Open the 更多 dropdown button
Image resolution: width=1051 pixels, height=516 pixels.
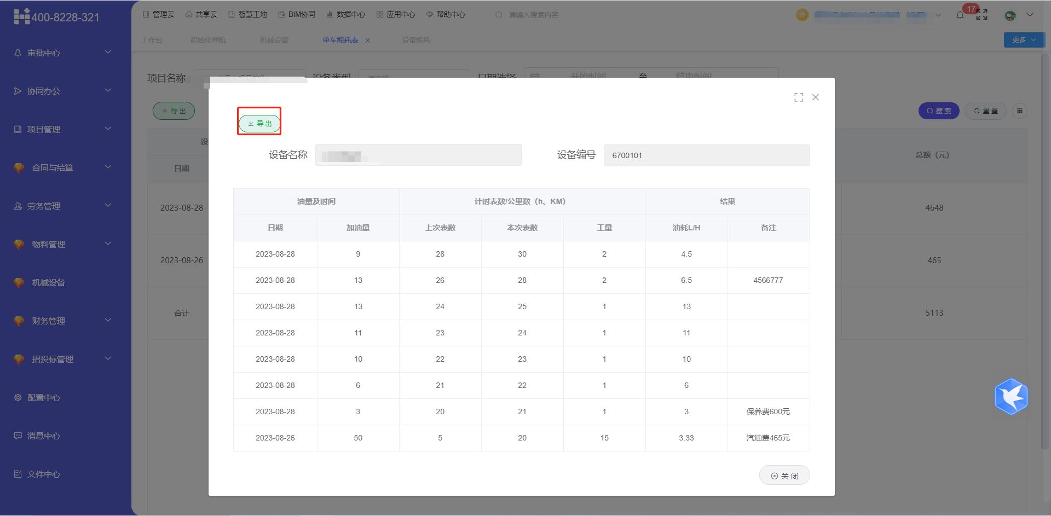1024,39
